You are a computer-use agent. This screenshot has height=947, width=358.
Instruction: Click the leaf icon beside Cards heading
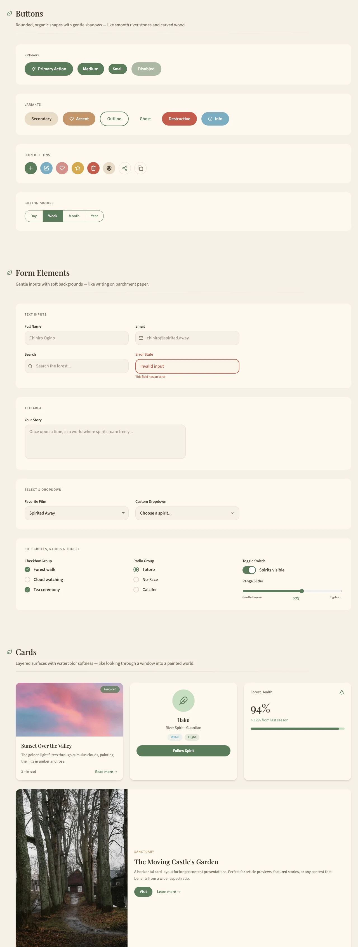10,652
